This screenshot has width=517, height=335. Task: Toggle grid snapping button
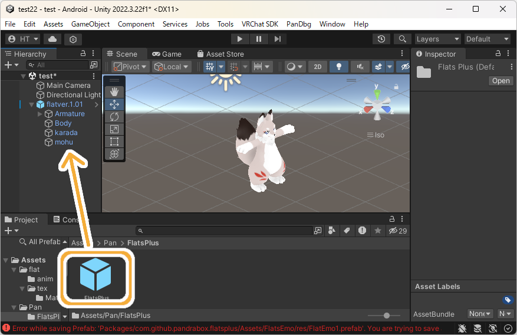[x=234, y=67]
